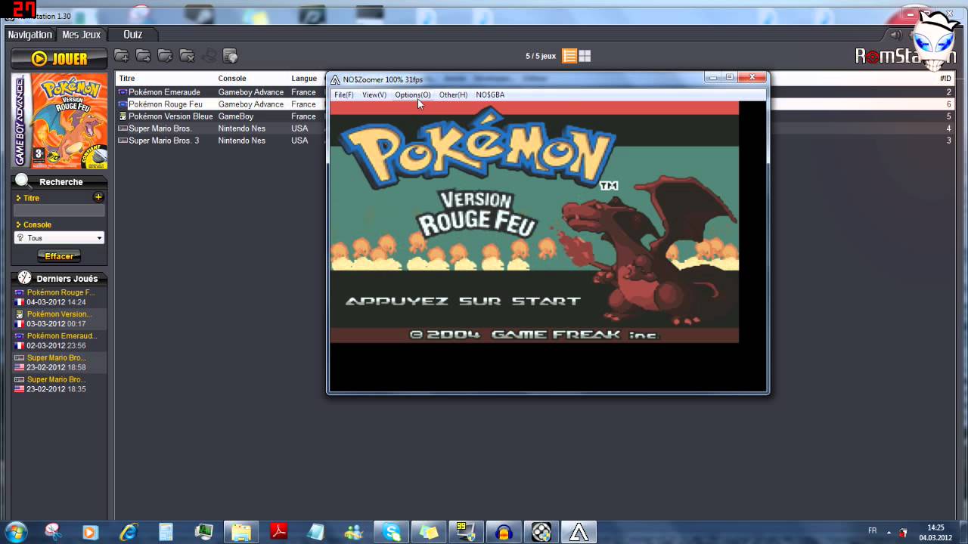Click the FR language indicator in tray
The height and width of the screenshot is (544, 968).
coord(873,531)
